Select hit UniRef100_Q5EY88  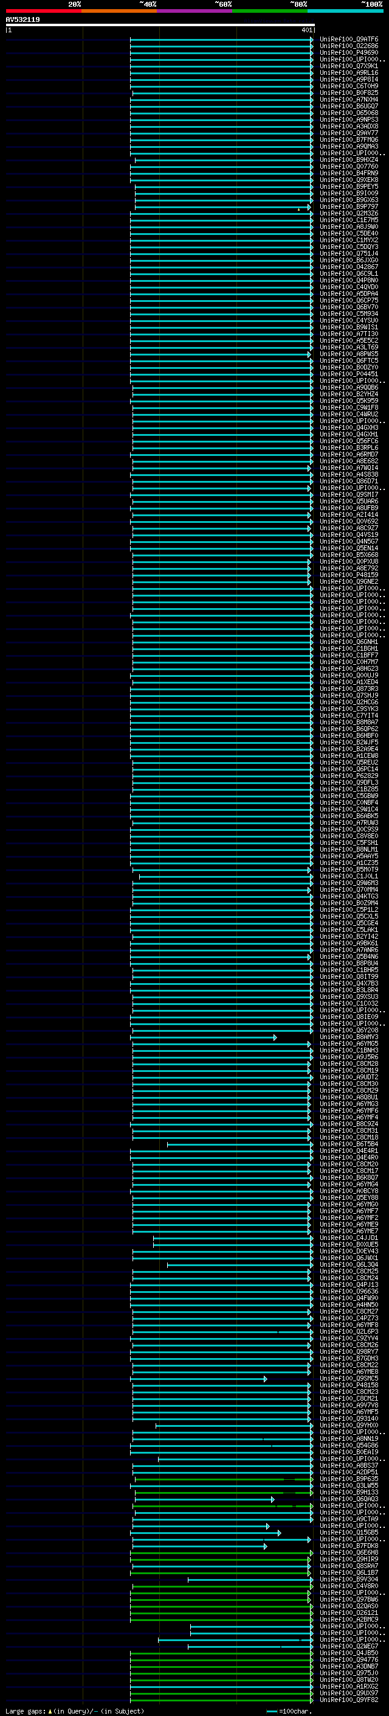click(348, 1198)
